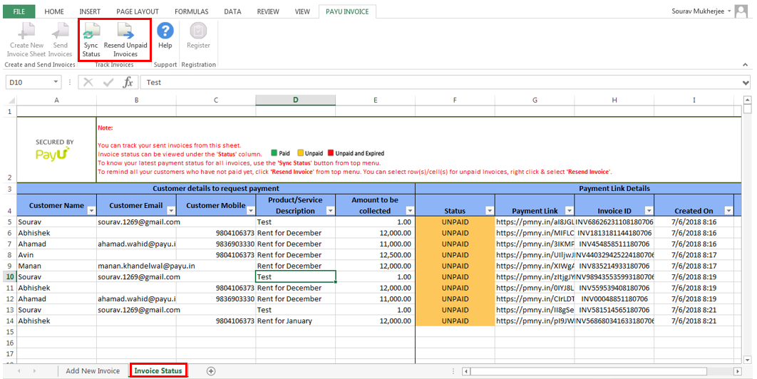Viewport: 757px width, 379px height.
Task: Switch to the INSERT ribbon tab
Action: 90,11
